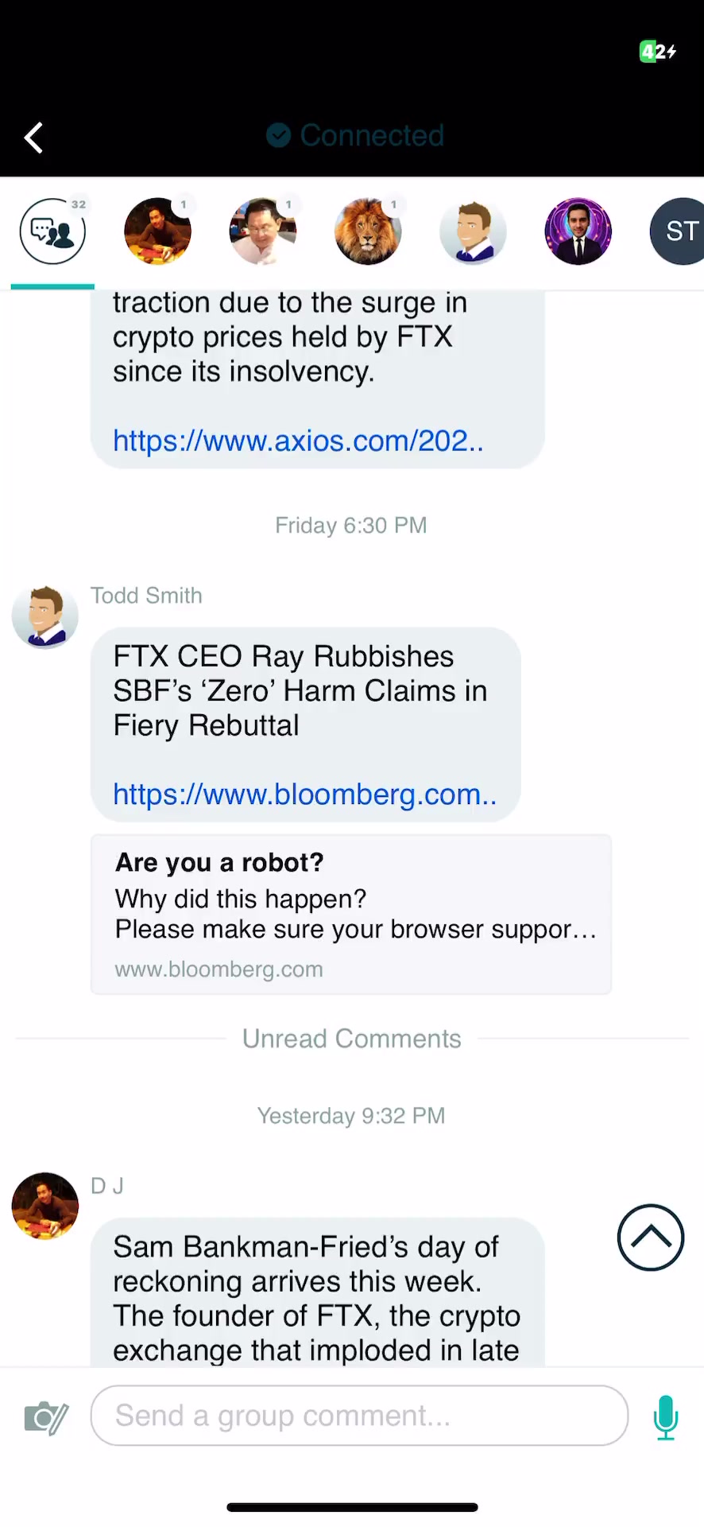The image size is (704, 1527).
Task: Tap the back arrow icon
Action: point(33,138)
